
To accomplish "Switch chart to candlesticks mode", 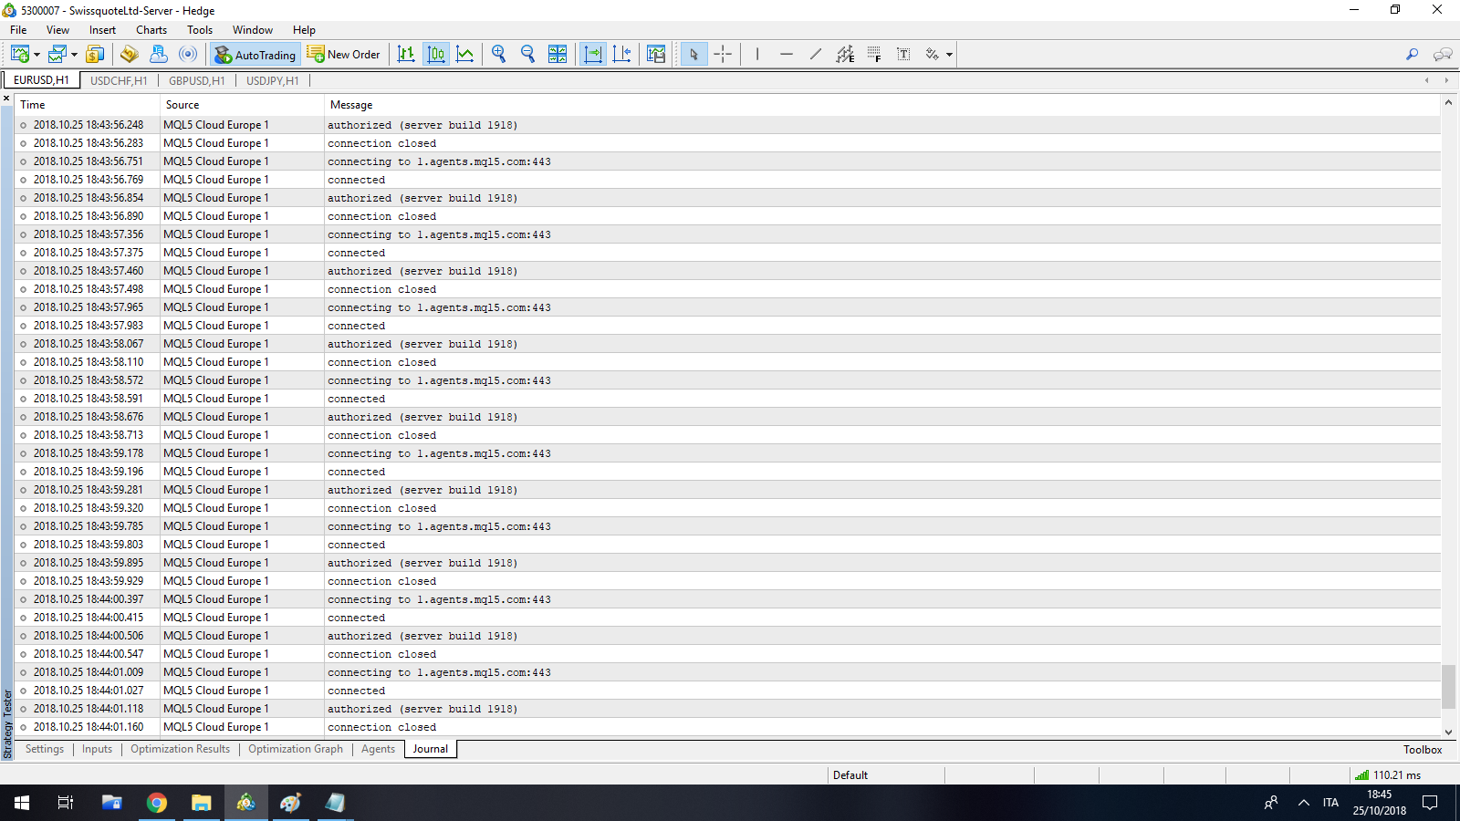I will (x=436, y=55).
